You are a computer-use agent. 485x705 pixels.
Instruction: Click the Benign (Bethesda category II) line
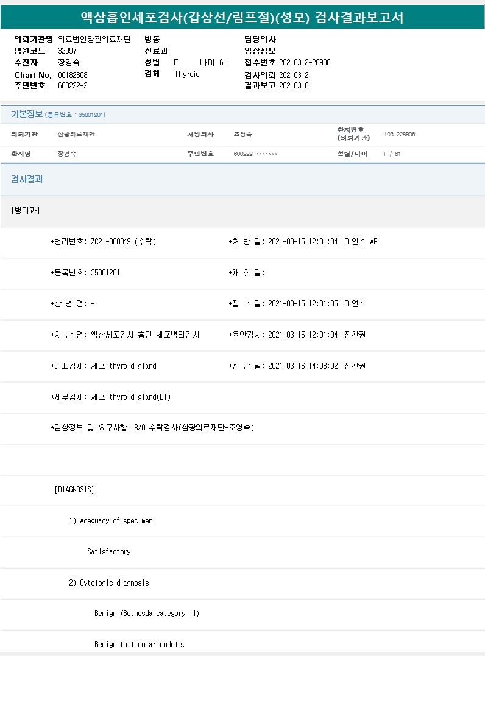147,614
